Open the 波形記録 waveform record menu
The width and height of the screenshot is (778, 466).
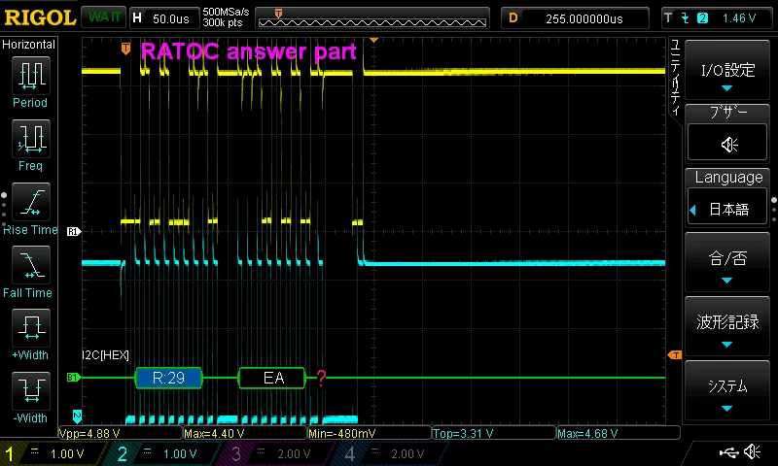pyautogui.click(x=727, y=326)
